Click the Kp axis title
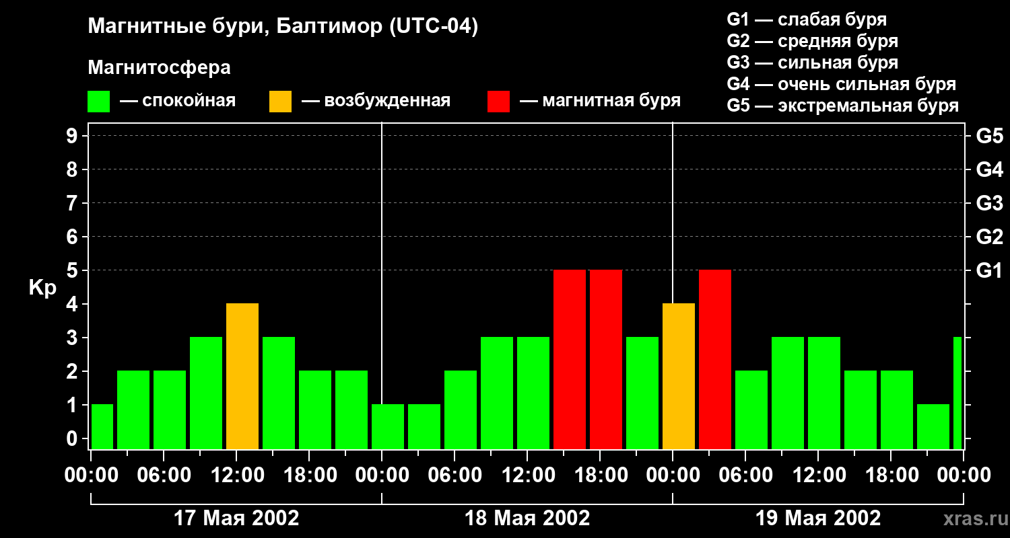 point(42,288)
